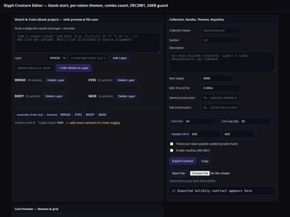Click the Symbol input field
Screen dimensions: 290x217
(220, 40)
